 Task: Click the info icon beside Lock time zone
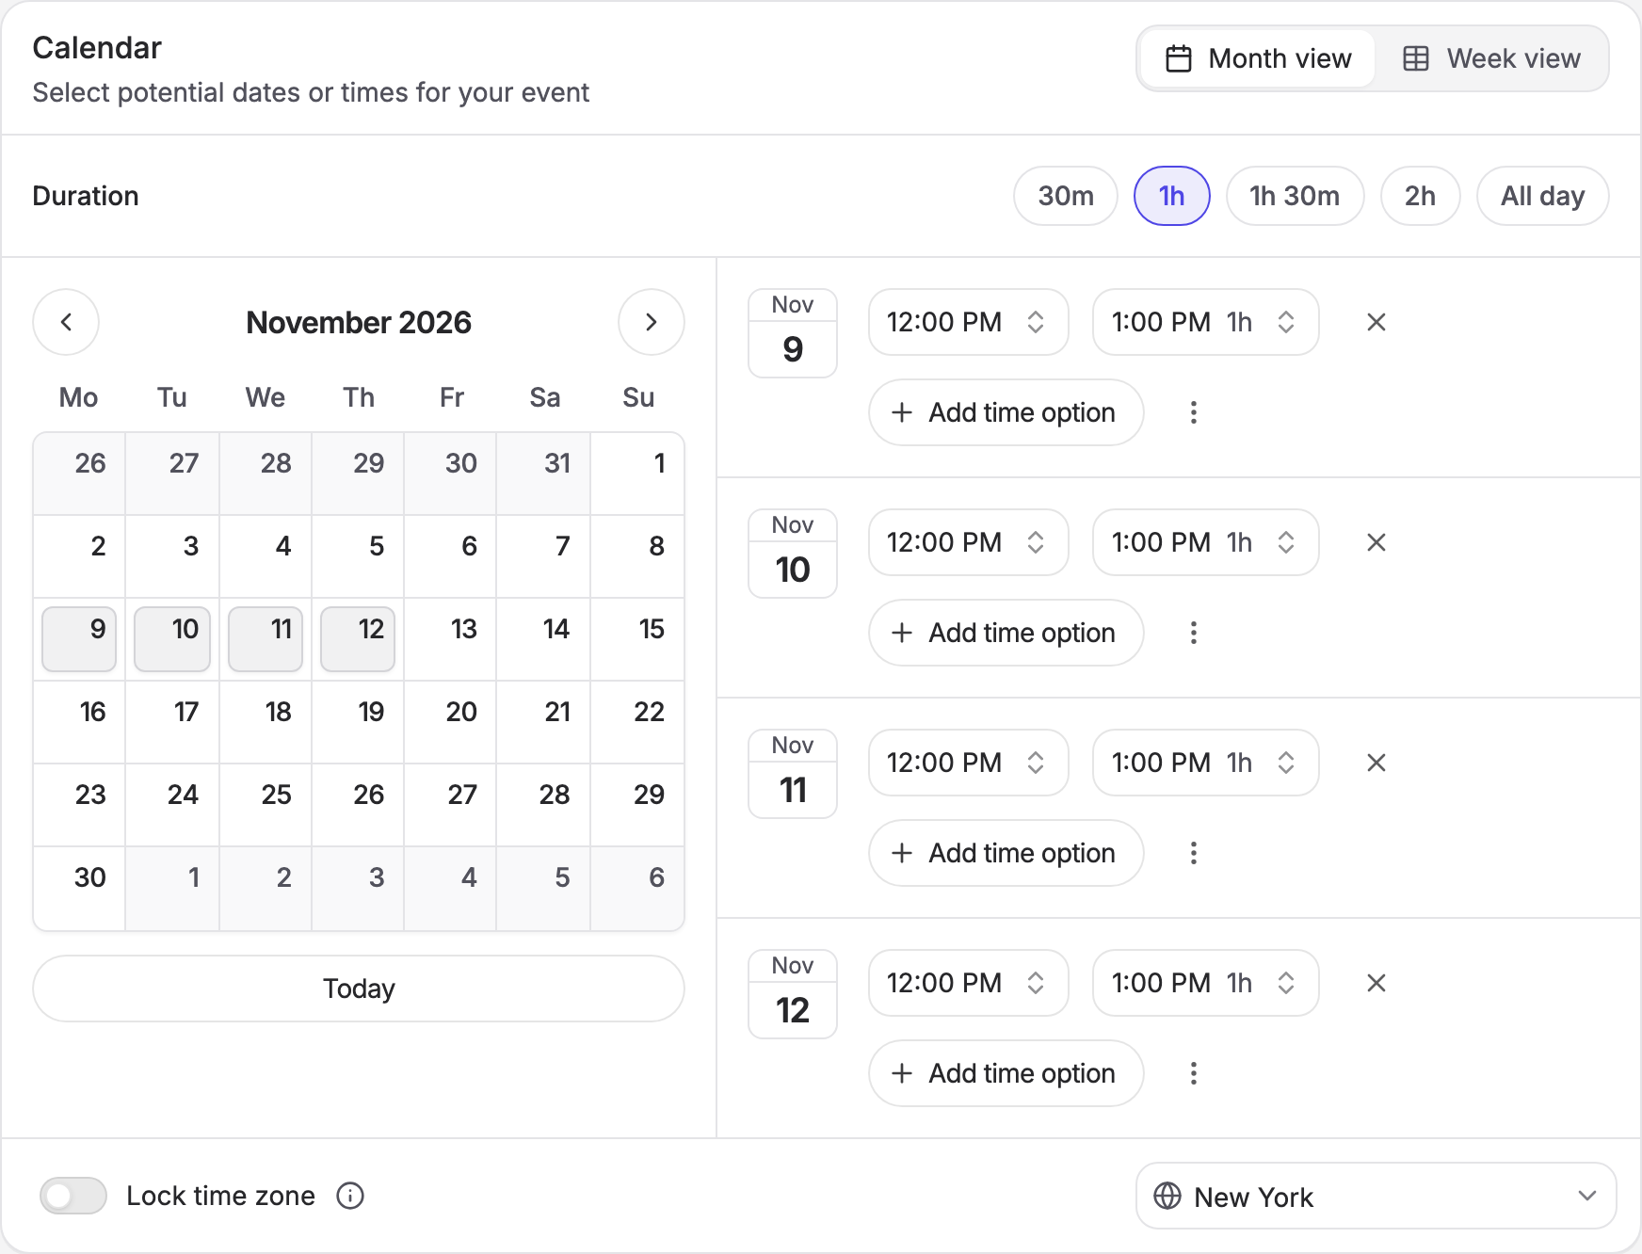350,1196
